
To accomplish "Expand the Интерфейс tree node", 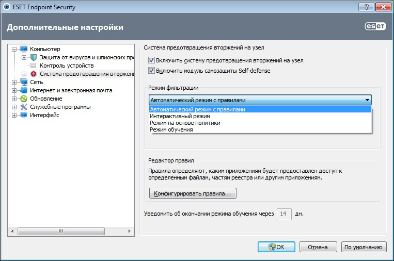I will point(14,115).
